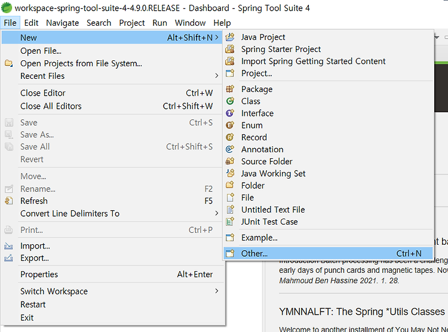The height and width of the screenshot is (332, 448).
Task: Click the Project... wizard icon
Action: point(230,73)
